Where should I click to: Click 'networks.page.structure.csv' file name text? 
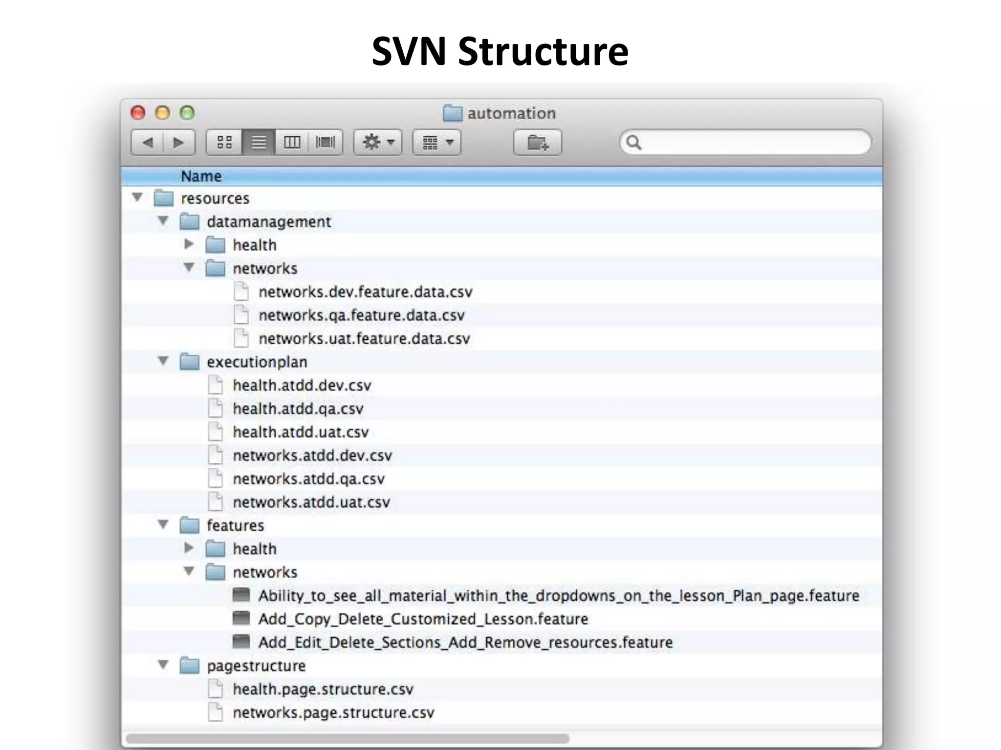(333, 713)
